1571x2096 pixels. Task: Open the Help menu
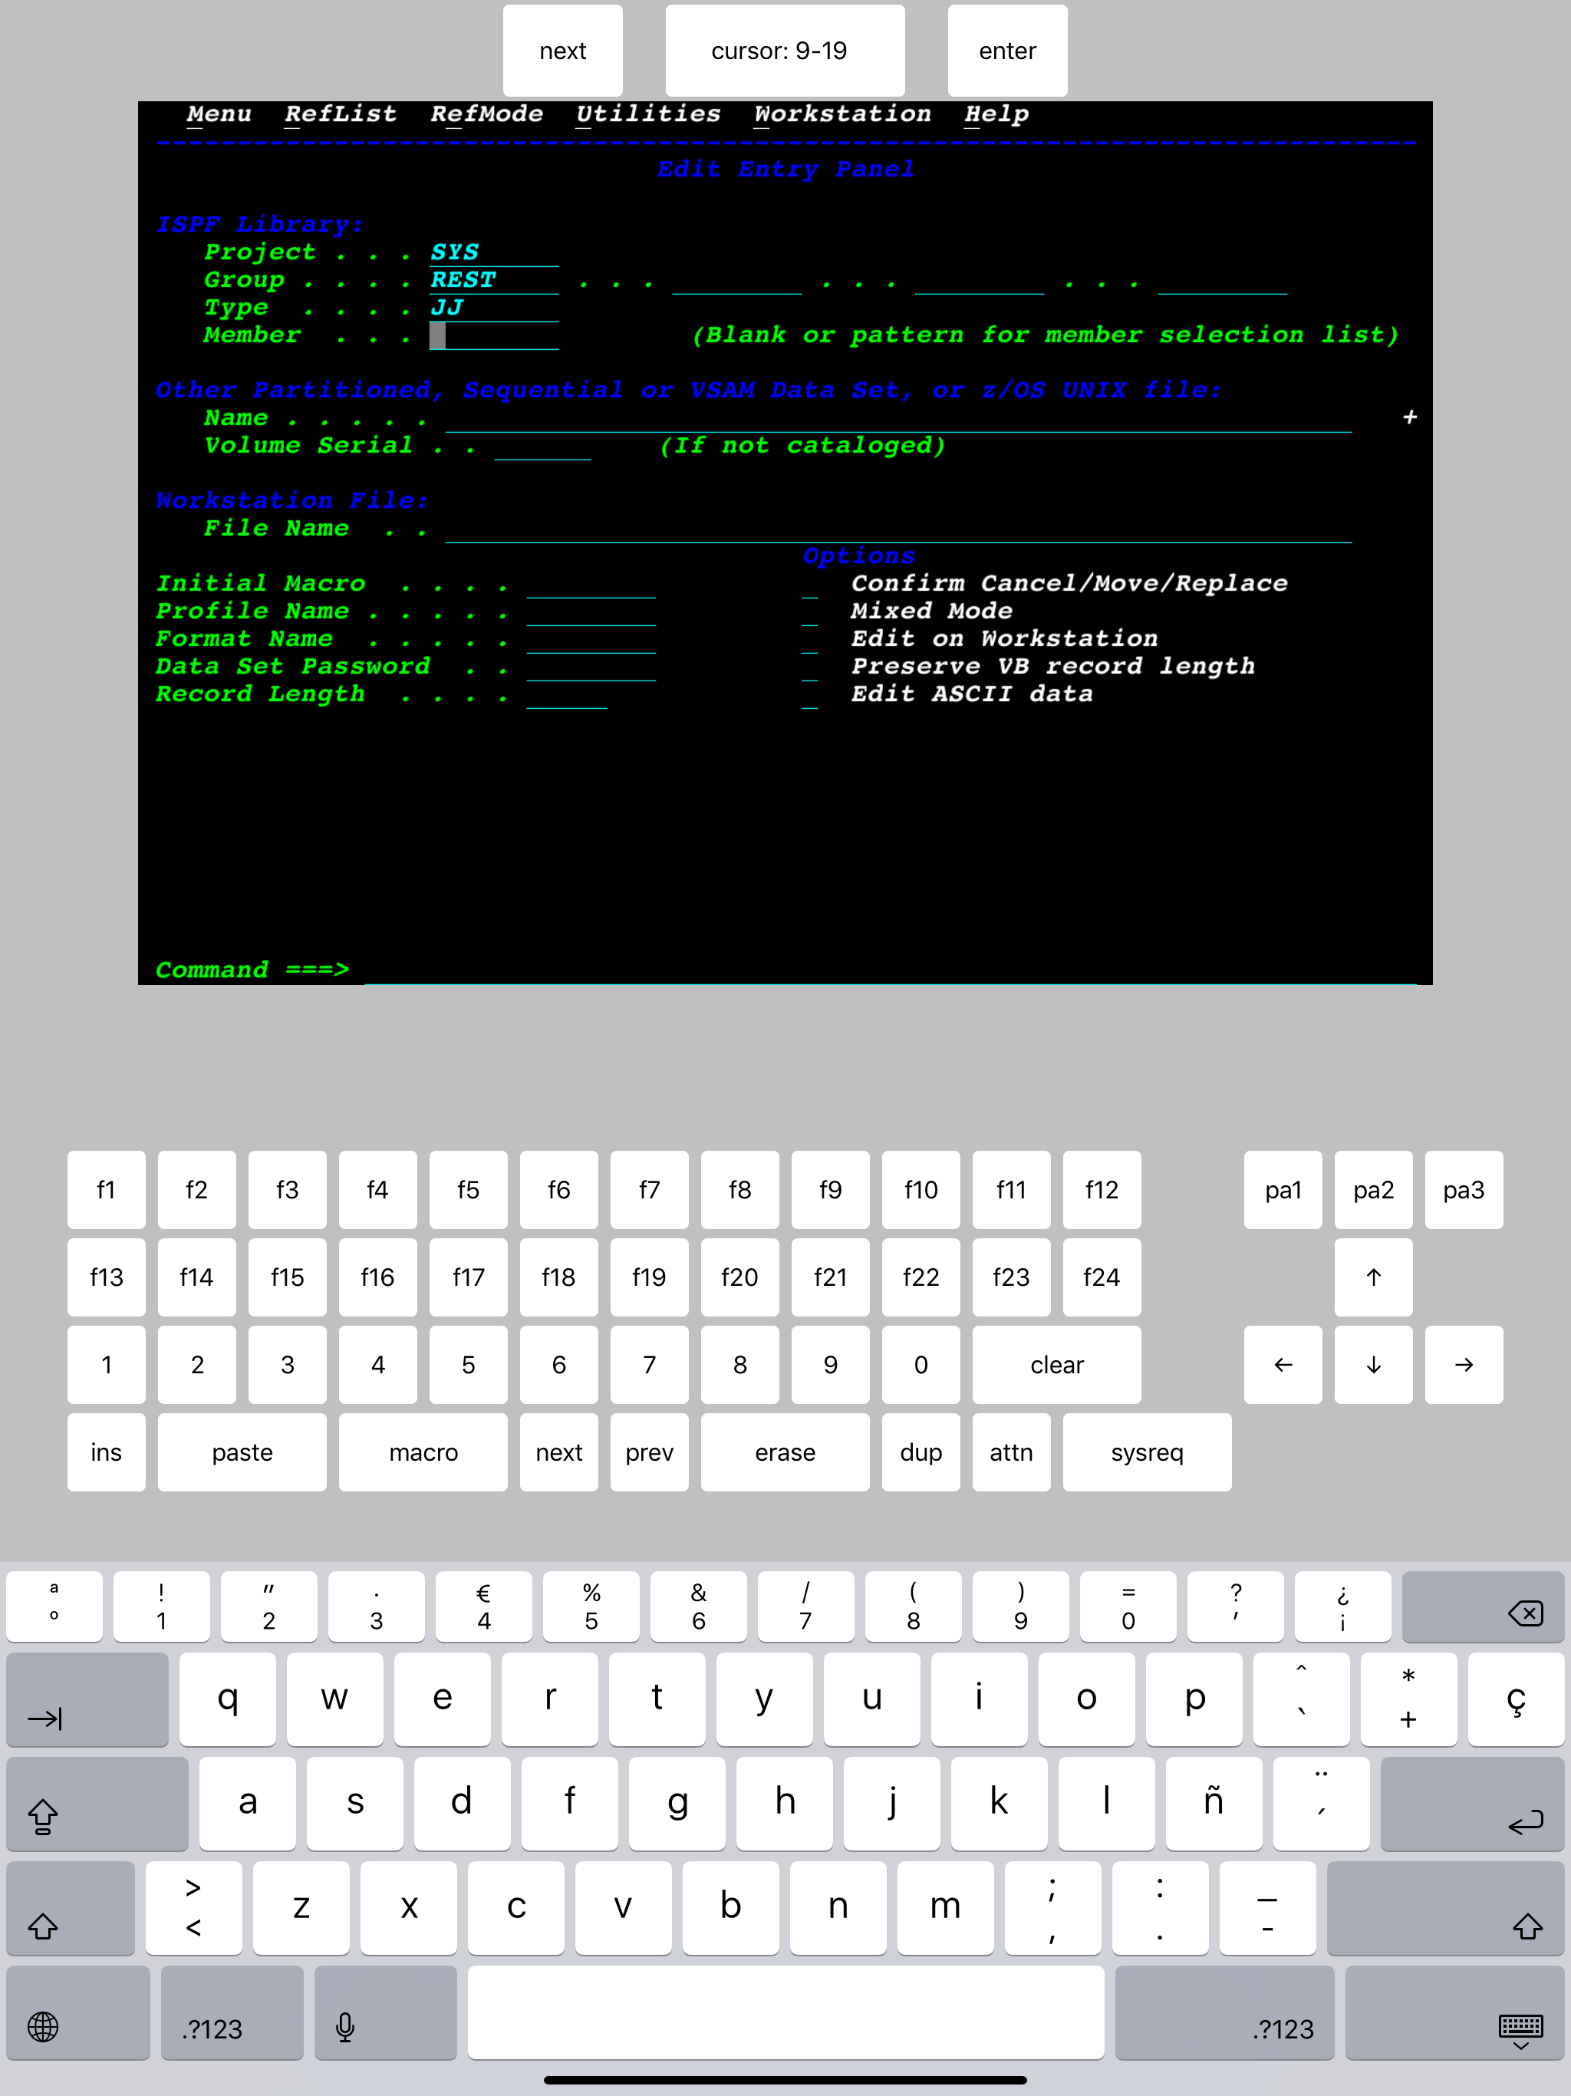tap(996, 114)
